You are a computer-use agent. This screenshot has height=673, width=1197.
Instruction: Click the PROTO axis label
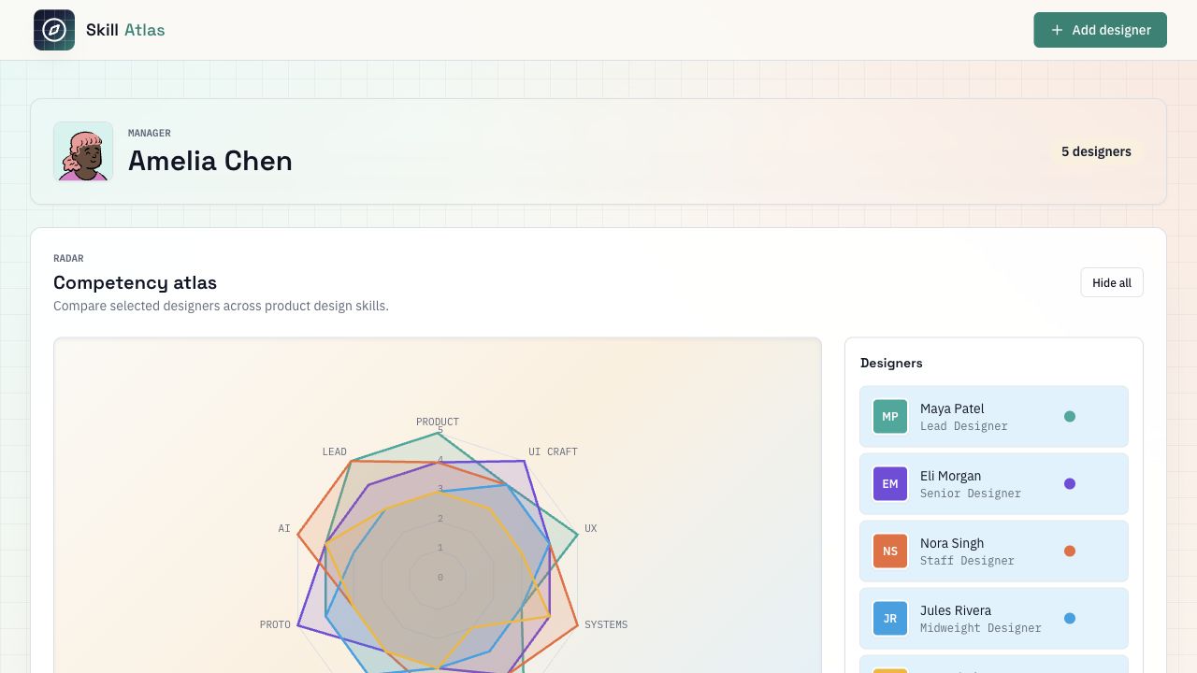tap(275, 624)
